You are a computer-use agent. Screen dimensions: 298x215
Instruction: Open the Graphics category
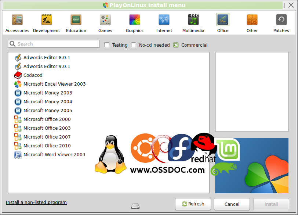click(x=135, y=23)
